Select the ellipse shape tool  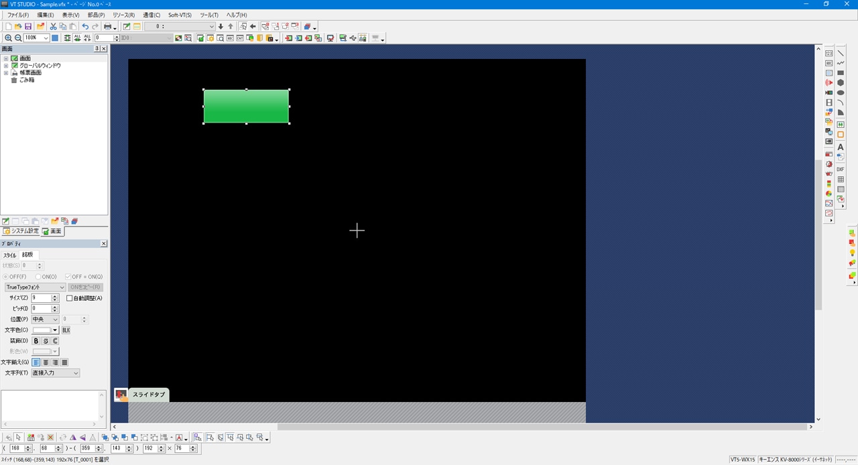click(x=841, y=93)
